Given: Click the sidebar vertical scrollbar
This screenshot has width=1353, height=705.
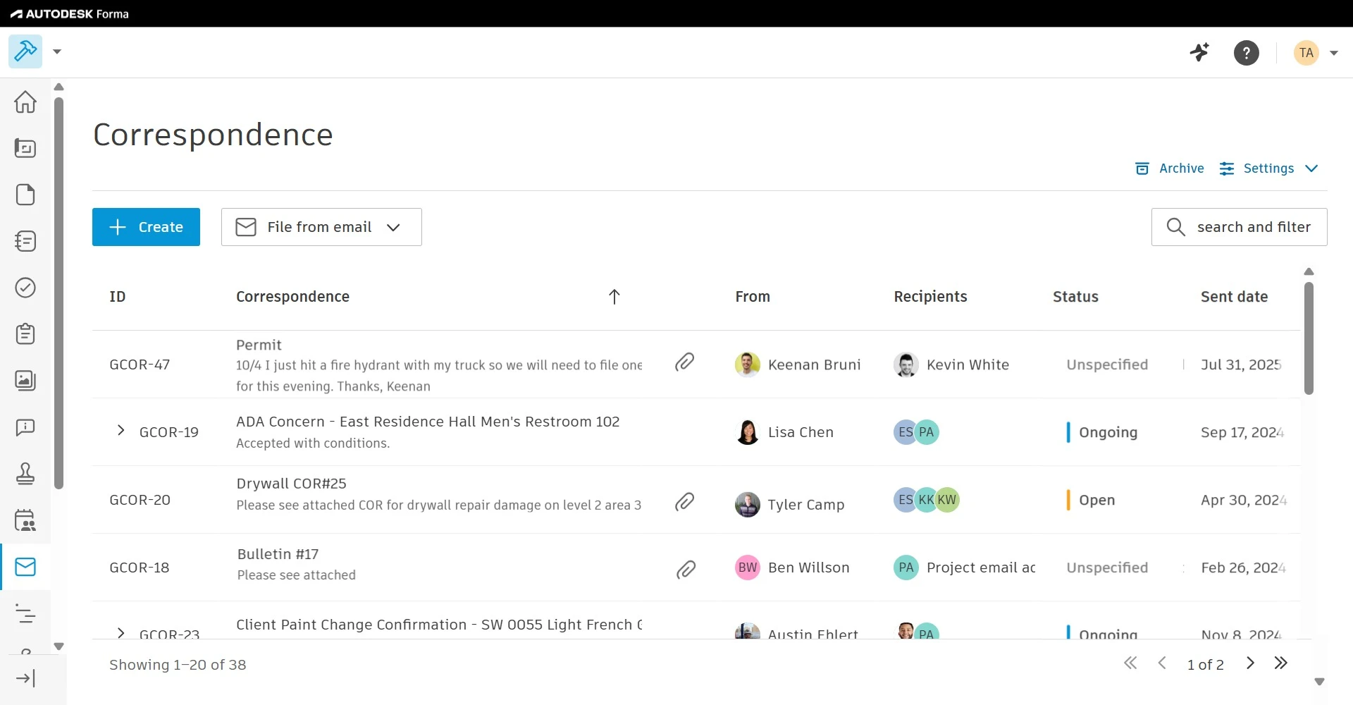Looking at the screenshot, I should [59, 293].
